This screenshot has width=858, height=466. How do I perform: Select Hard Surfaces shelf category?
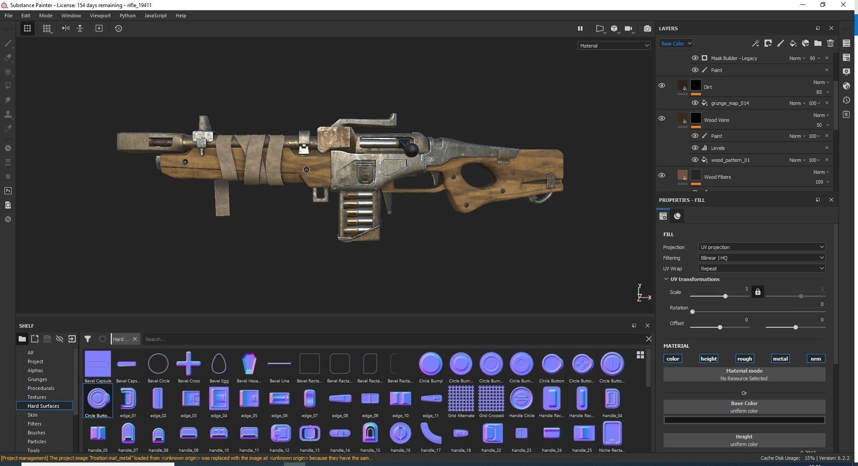(x=45, y=406)
